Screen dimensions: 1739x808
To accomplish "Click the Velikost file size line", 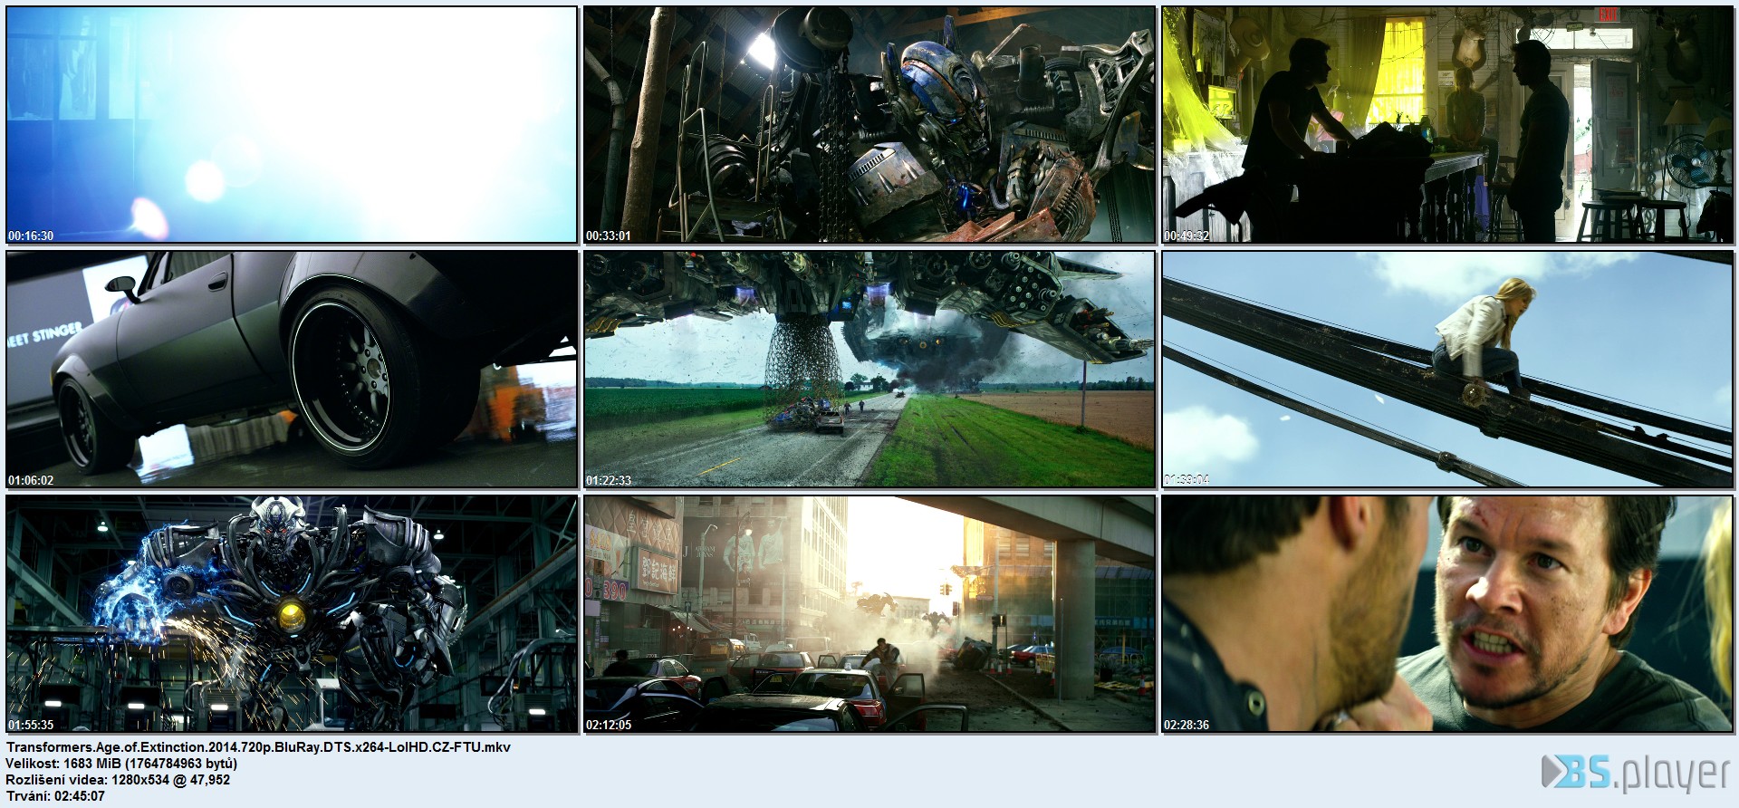I will pos(121,763).
